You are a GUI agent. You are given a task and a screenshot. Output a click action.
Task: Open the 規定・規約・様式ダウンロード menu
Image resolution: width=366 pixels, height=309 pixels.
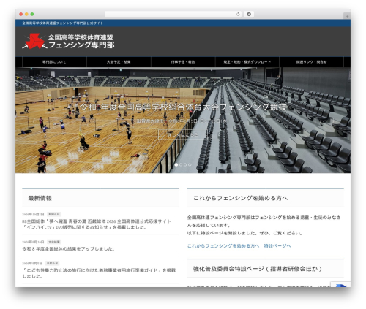[247, 62]
